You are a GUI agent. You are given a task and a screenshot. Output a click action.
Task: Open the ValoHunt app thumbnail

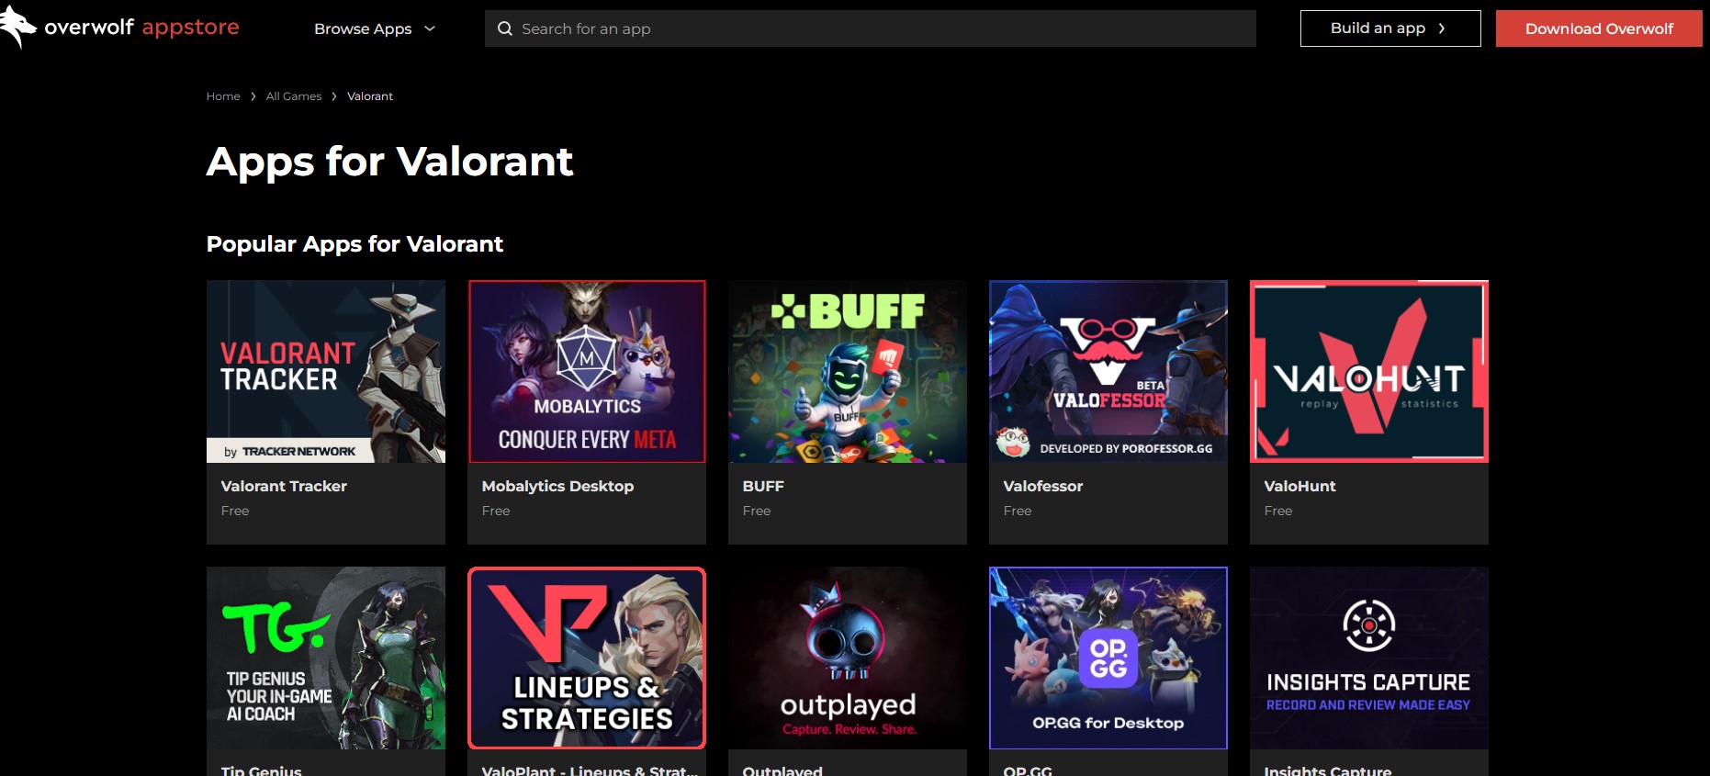(1369, 371)
